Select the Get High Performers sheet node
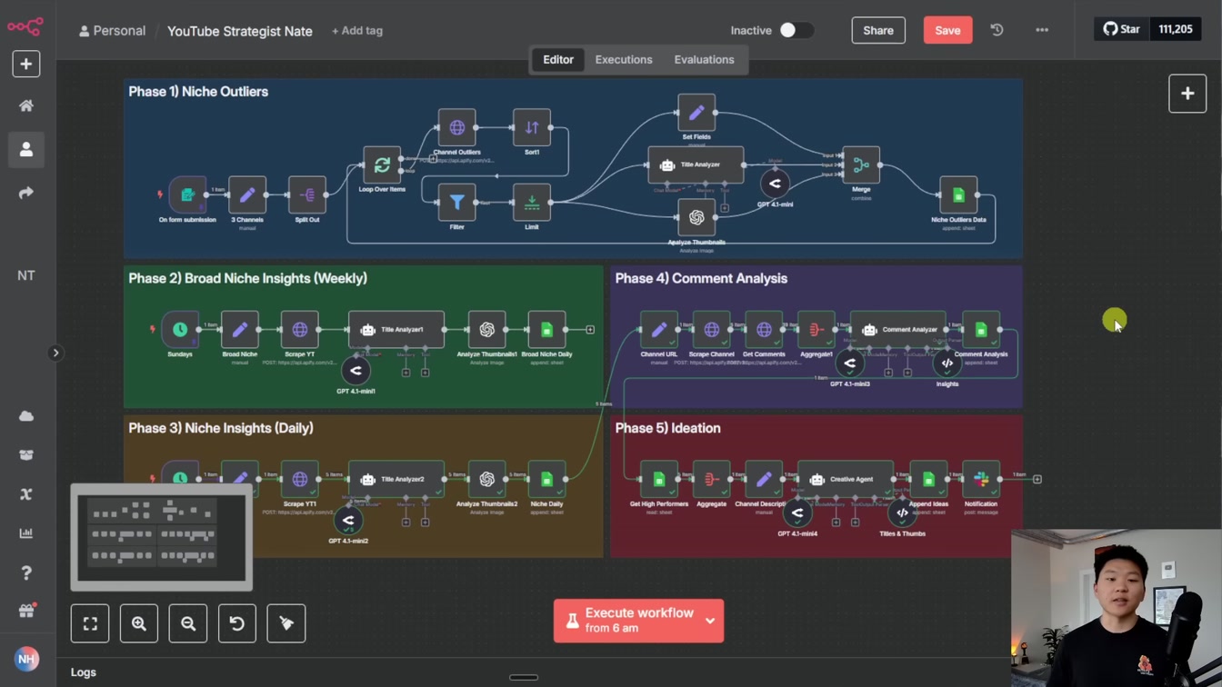Viewport: 1222px width, 687px height. [x=659, y=479]
